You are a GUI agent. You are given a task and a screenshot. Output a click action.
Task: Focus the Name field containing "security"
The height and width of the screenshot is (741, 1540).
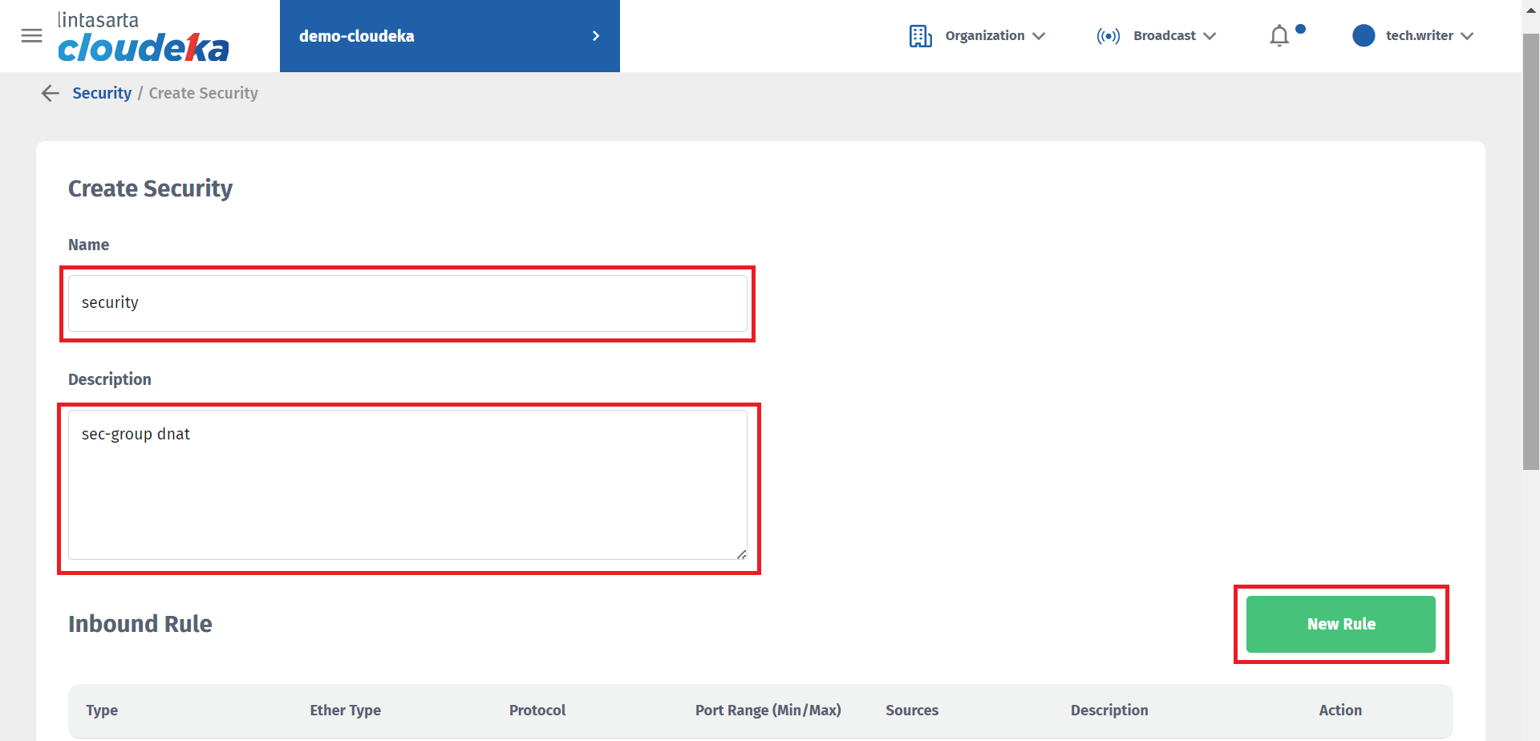[407, 303]
